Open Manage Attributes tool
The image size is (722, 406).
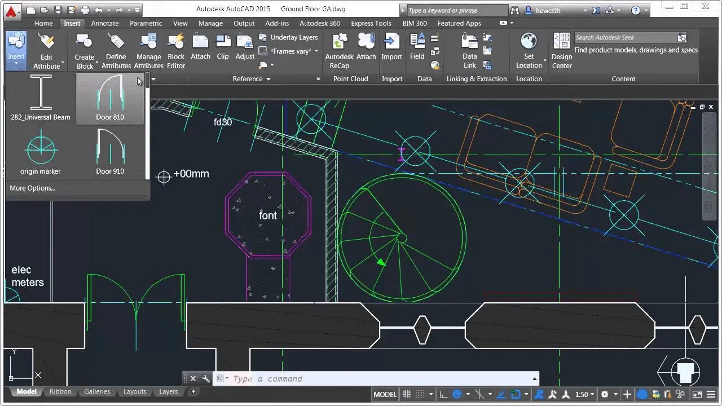pos(148,51)
